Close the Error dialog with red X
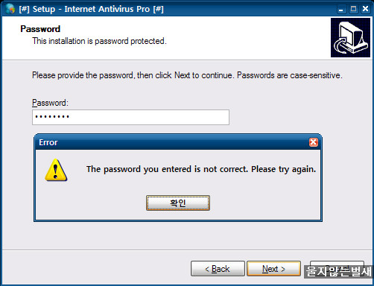 [x=314, y=142]
